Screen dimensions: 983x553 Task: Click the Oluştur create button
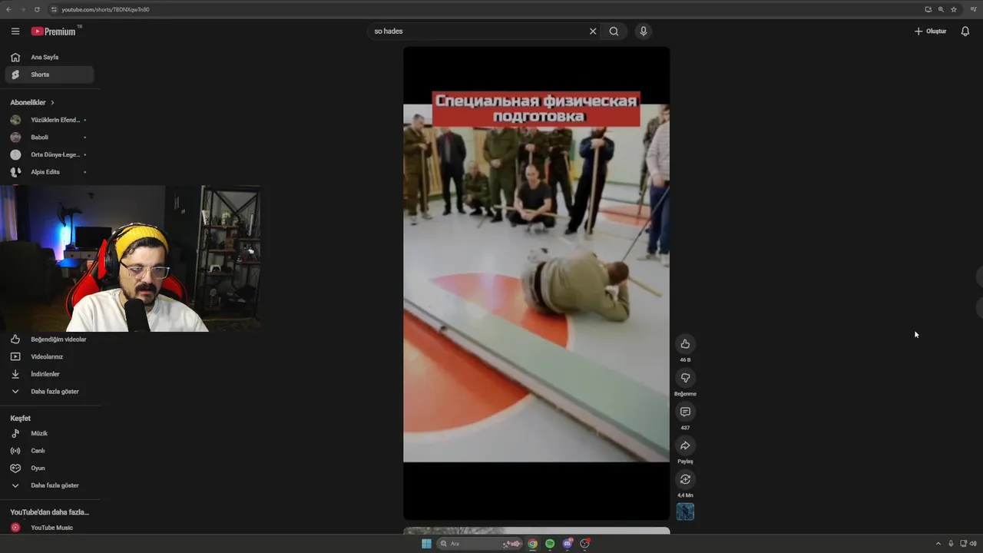pos(930,31)
